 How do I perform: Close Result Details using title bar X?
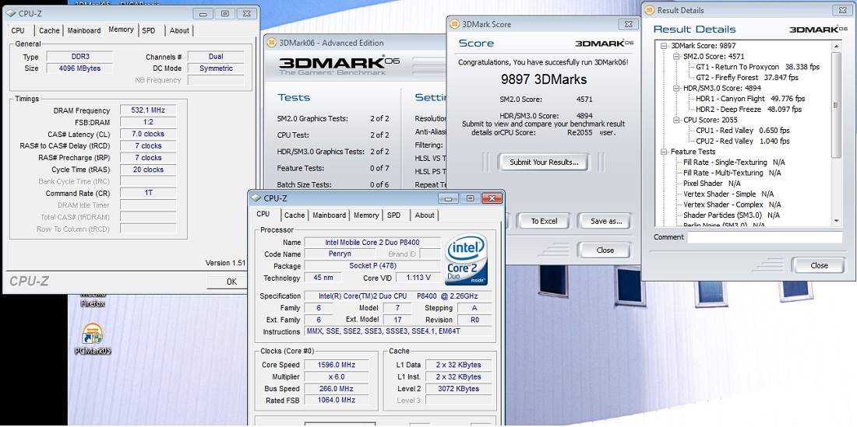(x=845, y=10)
